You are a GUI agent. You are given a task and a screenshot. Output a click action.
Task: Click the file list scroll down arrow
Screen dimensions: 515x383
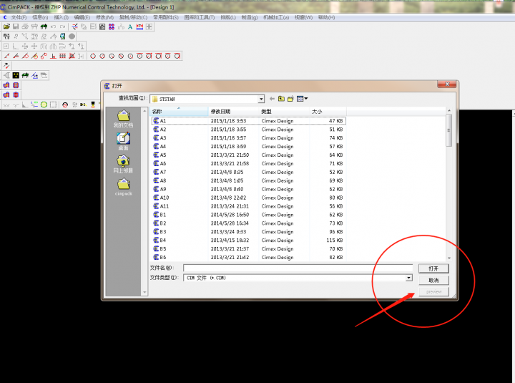click(449, 257)
